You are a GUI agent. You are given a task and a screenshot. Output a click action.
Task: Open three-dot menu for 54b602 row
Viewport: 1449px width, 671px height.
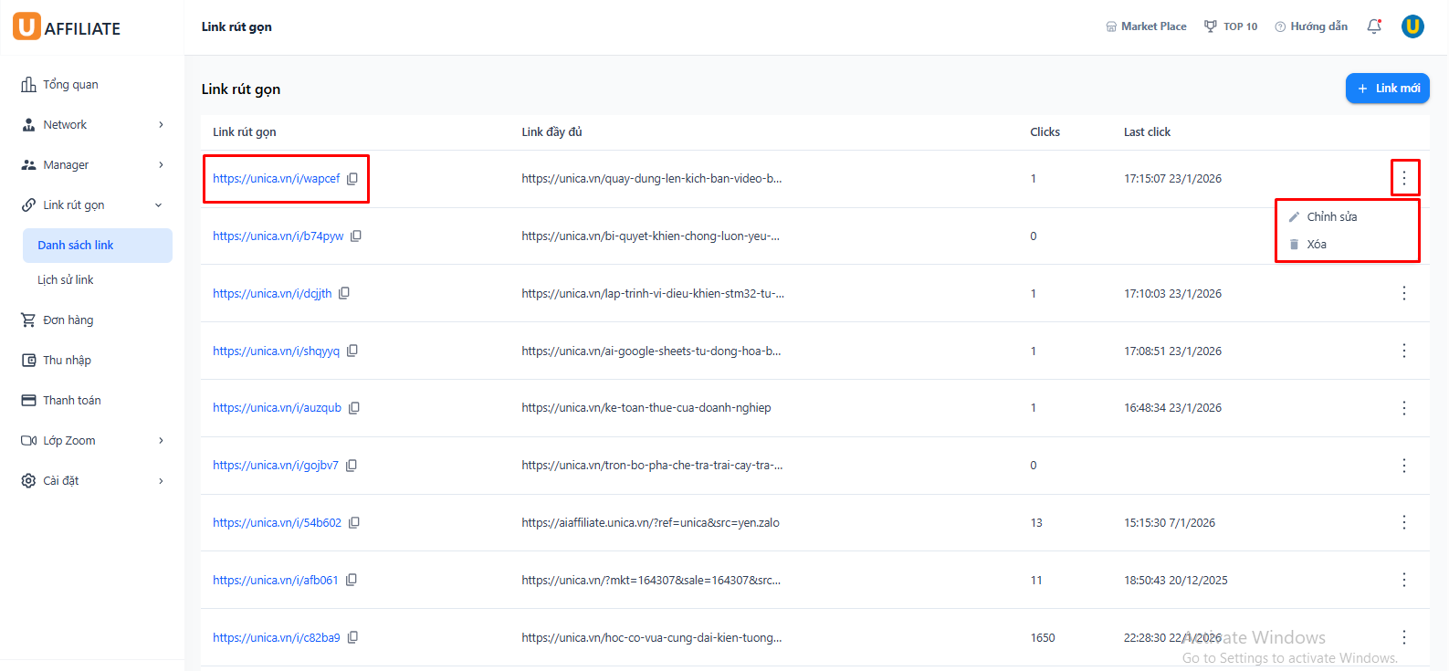tap(1403, 523)
